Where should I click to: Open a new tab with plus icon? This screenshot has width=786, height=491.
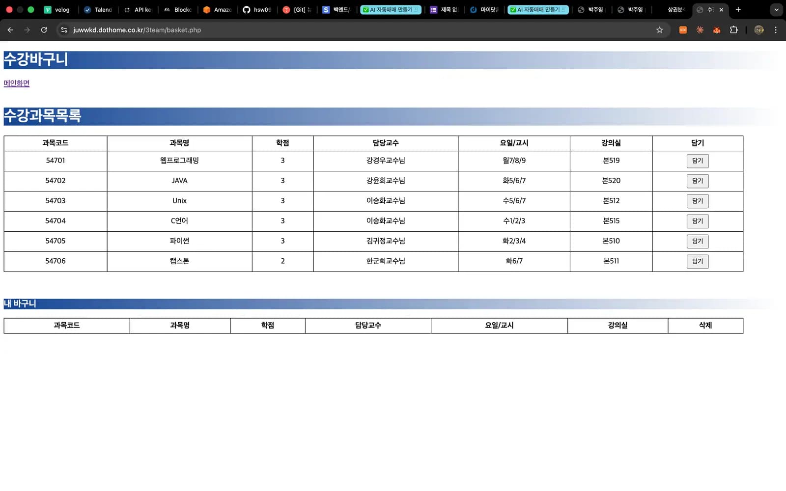[x=738, y=9]
